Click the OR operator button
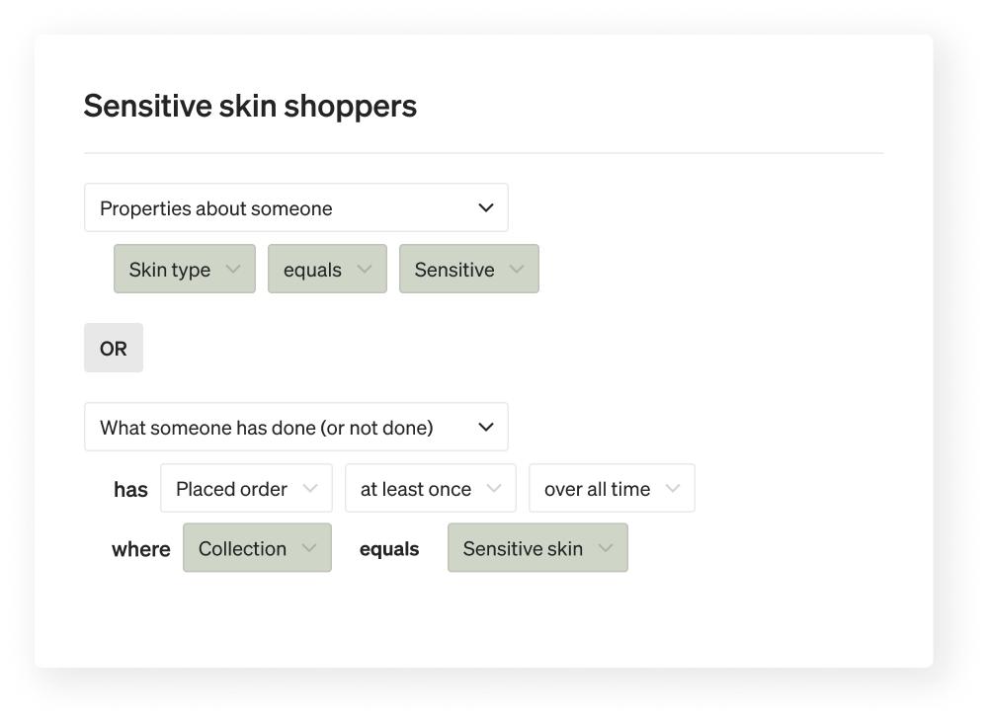Viewport: 988px width, 722px height. 113,348
